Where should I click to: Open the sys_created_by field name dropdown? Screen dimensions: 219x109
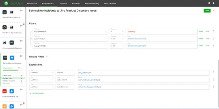coord(70,39)
